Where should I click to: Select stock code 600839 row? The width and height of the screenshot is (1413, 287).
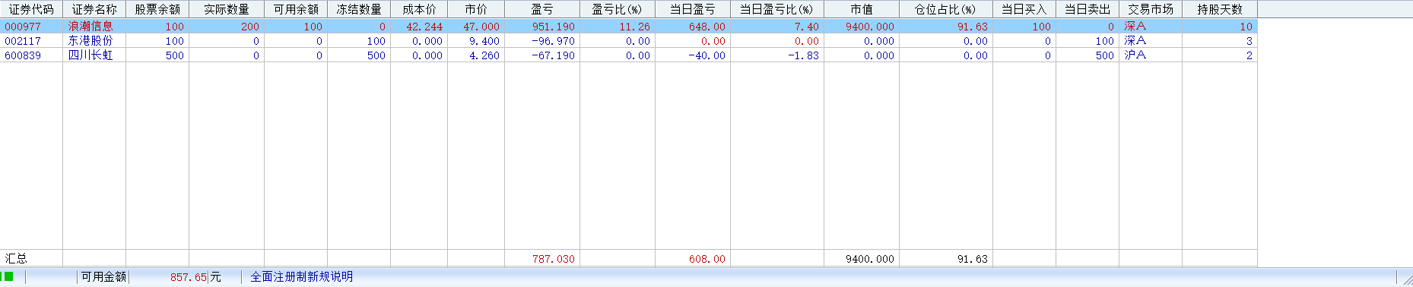click(628, 55)
